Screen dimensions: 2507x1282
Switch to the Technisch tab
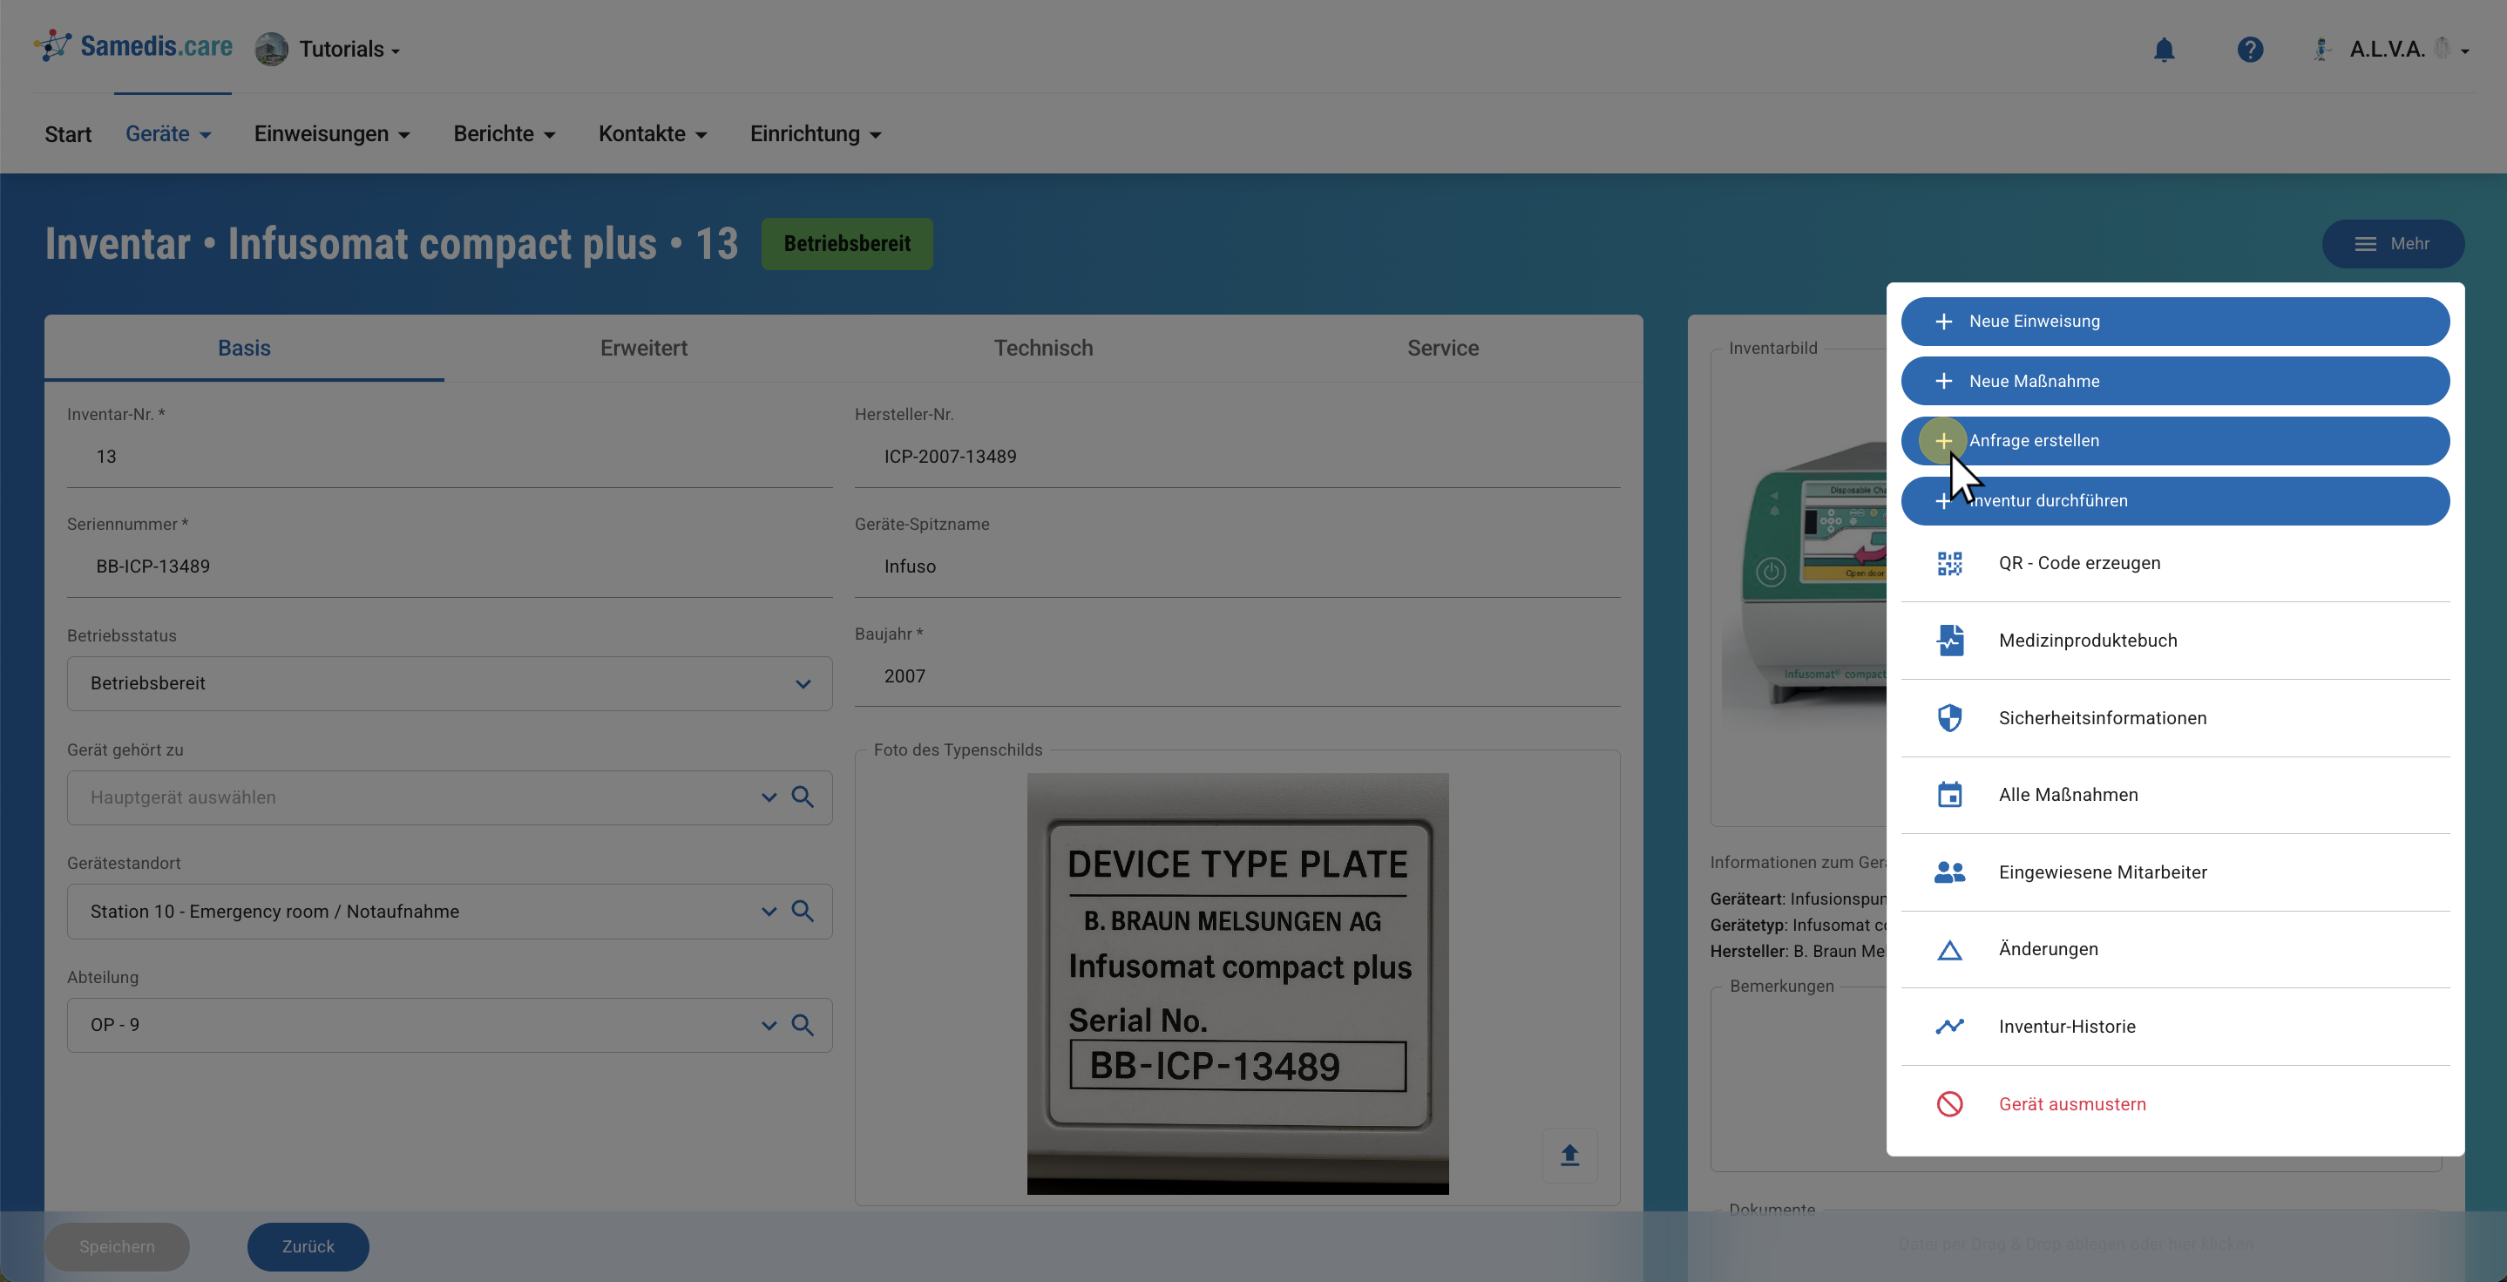1042,349
